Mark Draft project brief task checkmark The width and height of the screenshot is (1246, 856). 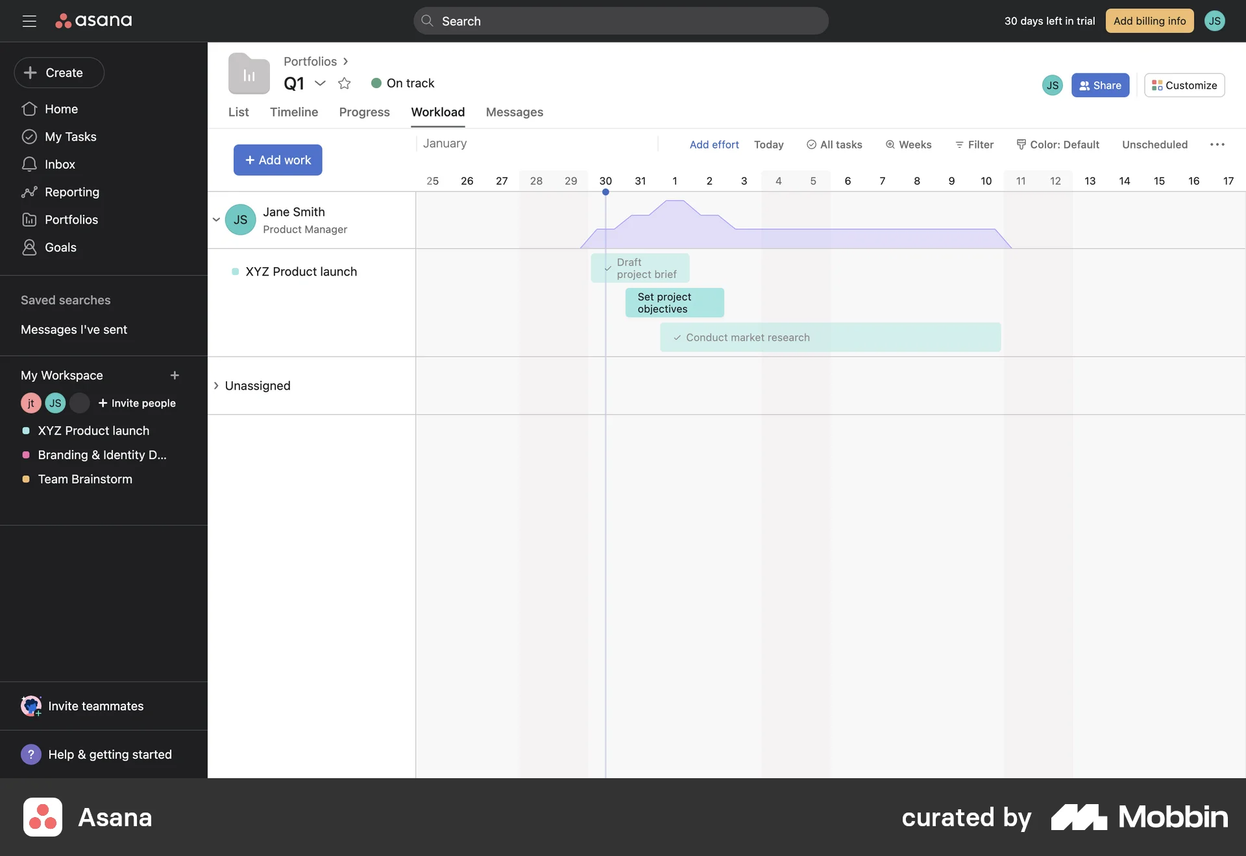click(608, 268)
